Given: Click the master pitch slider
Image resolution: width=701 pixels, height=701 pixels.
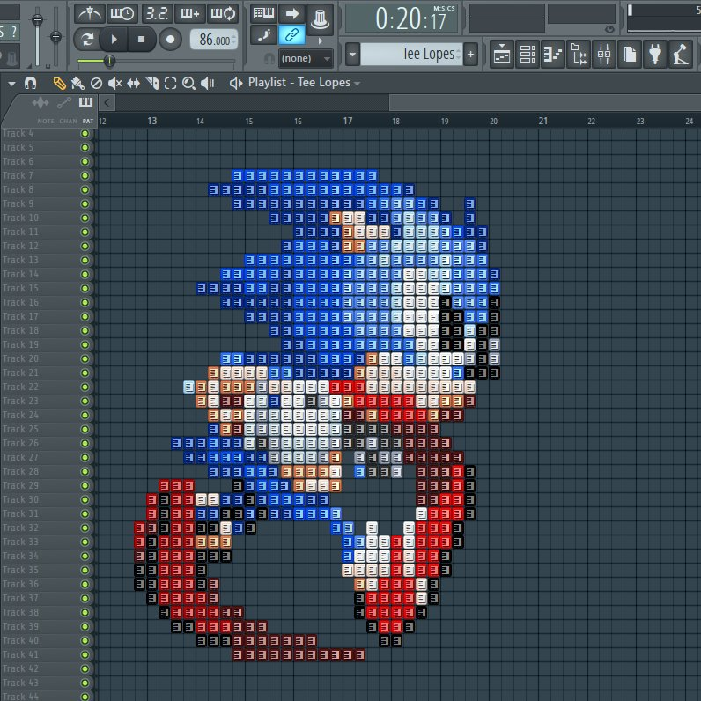Looking at the screenshot, I should [55, 36].
